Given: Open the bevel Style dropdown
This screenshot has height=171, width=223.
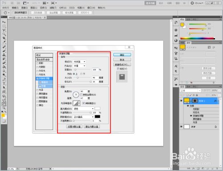Looking at the screenshot, I should (x=79, y=61).
